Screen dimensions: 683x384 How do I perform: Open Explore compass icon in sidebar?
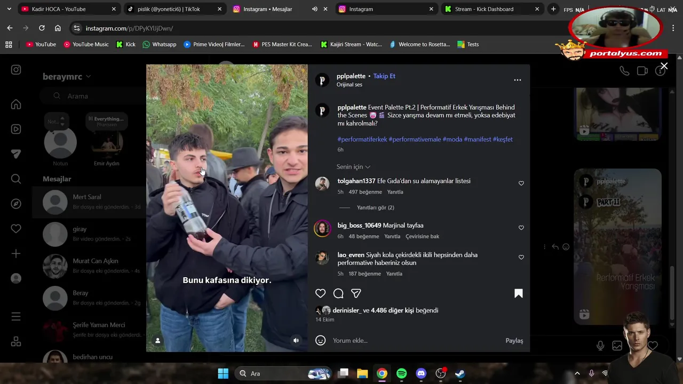pos(16,204)
